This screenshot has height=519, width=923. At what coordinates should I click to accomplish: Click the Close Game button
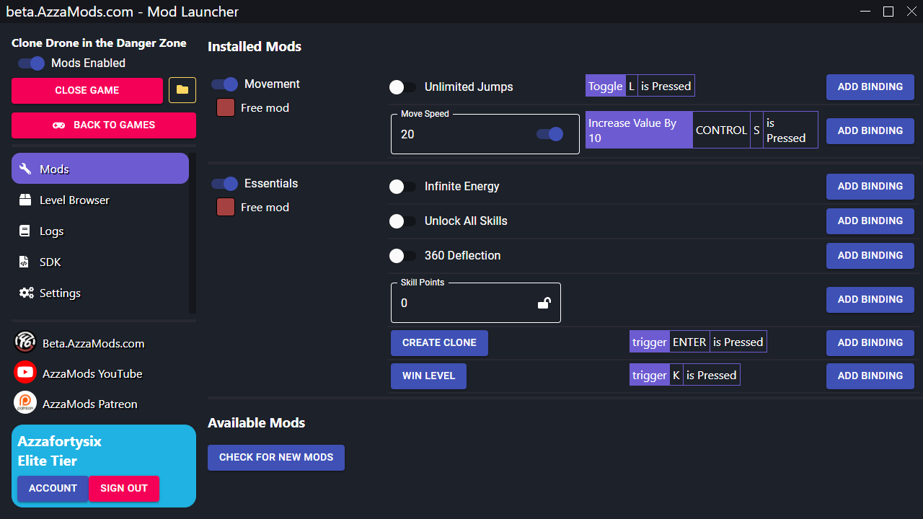(87, 90)
